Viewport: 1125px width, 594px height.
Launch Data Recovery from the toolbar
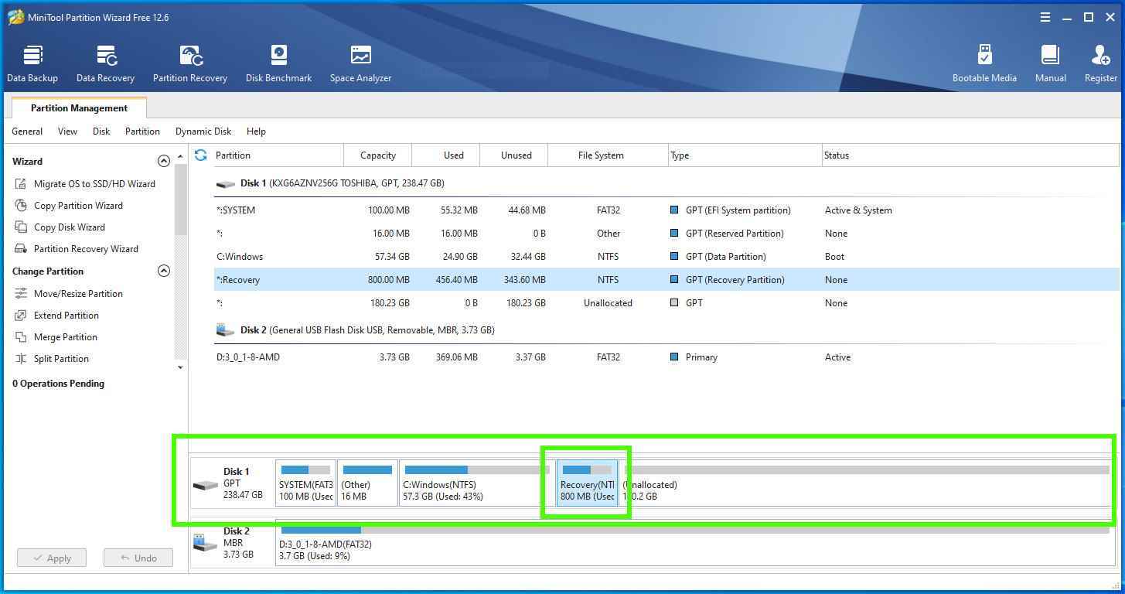(x=105, y=63)
